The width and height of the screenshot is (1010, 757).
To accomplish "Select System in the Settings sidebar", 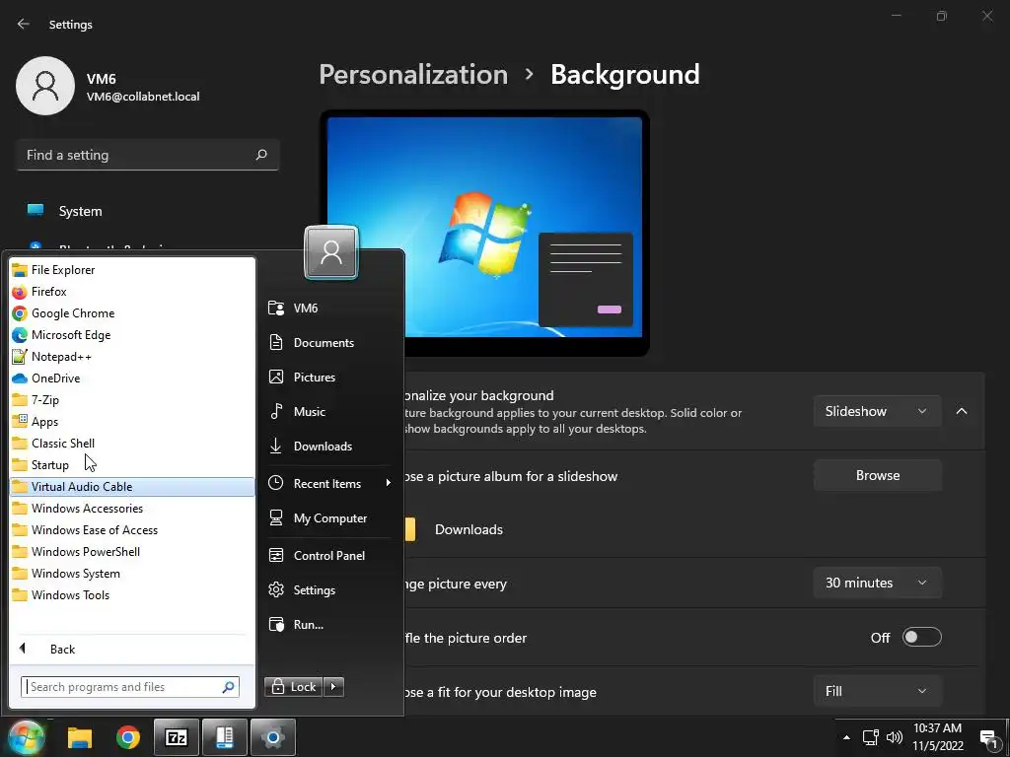I will pos(147,211).
